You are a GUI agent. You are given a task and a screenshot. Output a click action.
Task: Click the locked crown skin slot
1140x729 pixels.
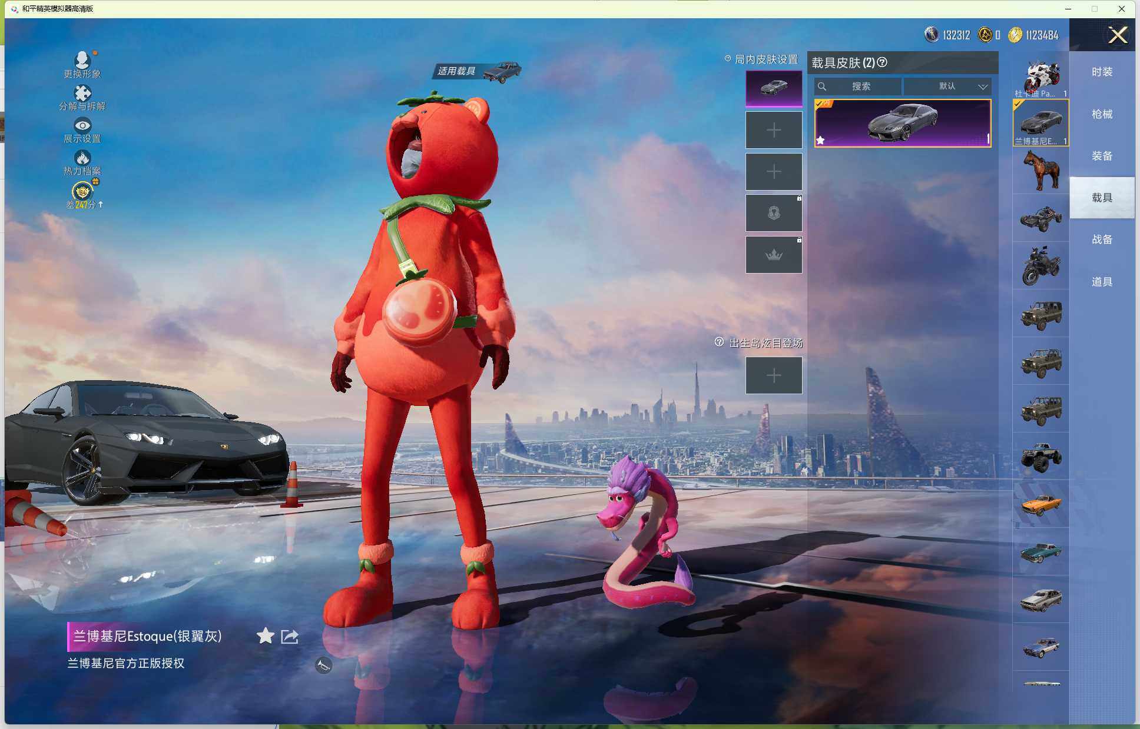tap(774, 255)
